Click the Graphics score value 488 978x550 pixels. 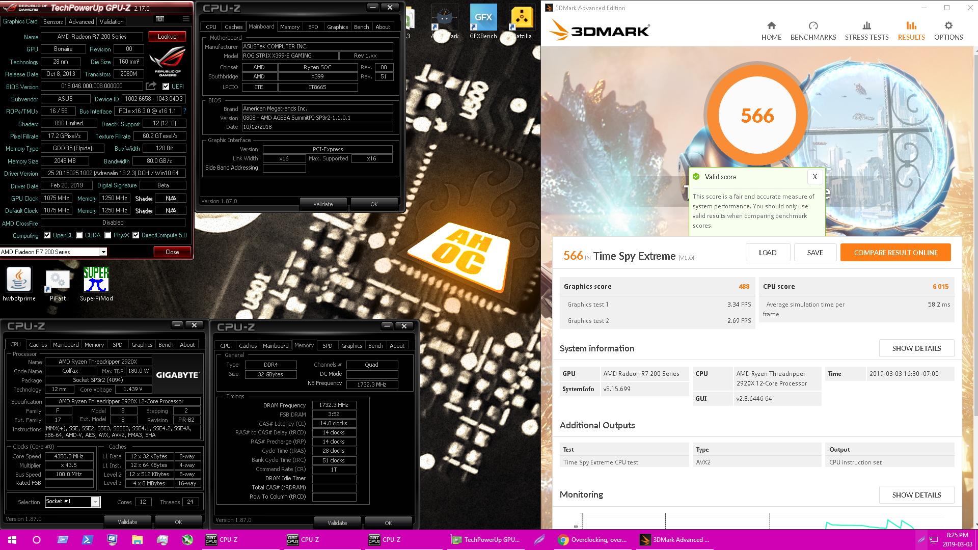pyautogui.click(x=744, y=287)
